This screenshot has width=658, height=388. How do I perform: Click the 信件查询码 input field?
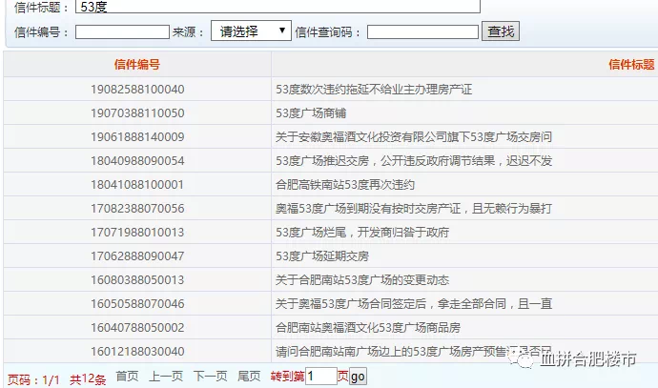click(422, 32)
